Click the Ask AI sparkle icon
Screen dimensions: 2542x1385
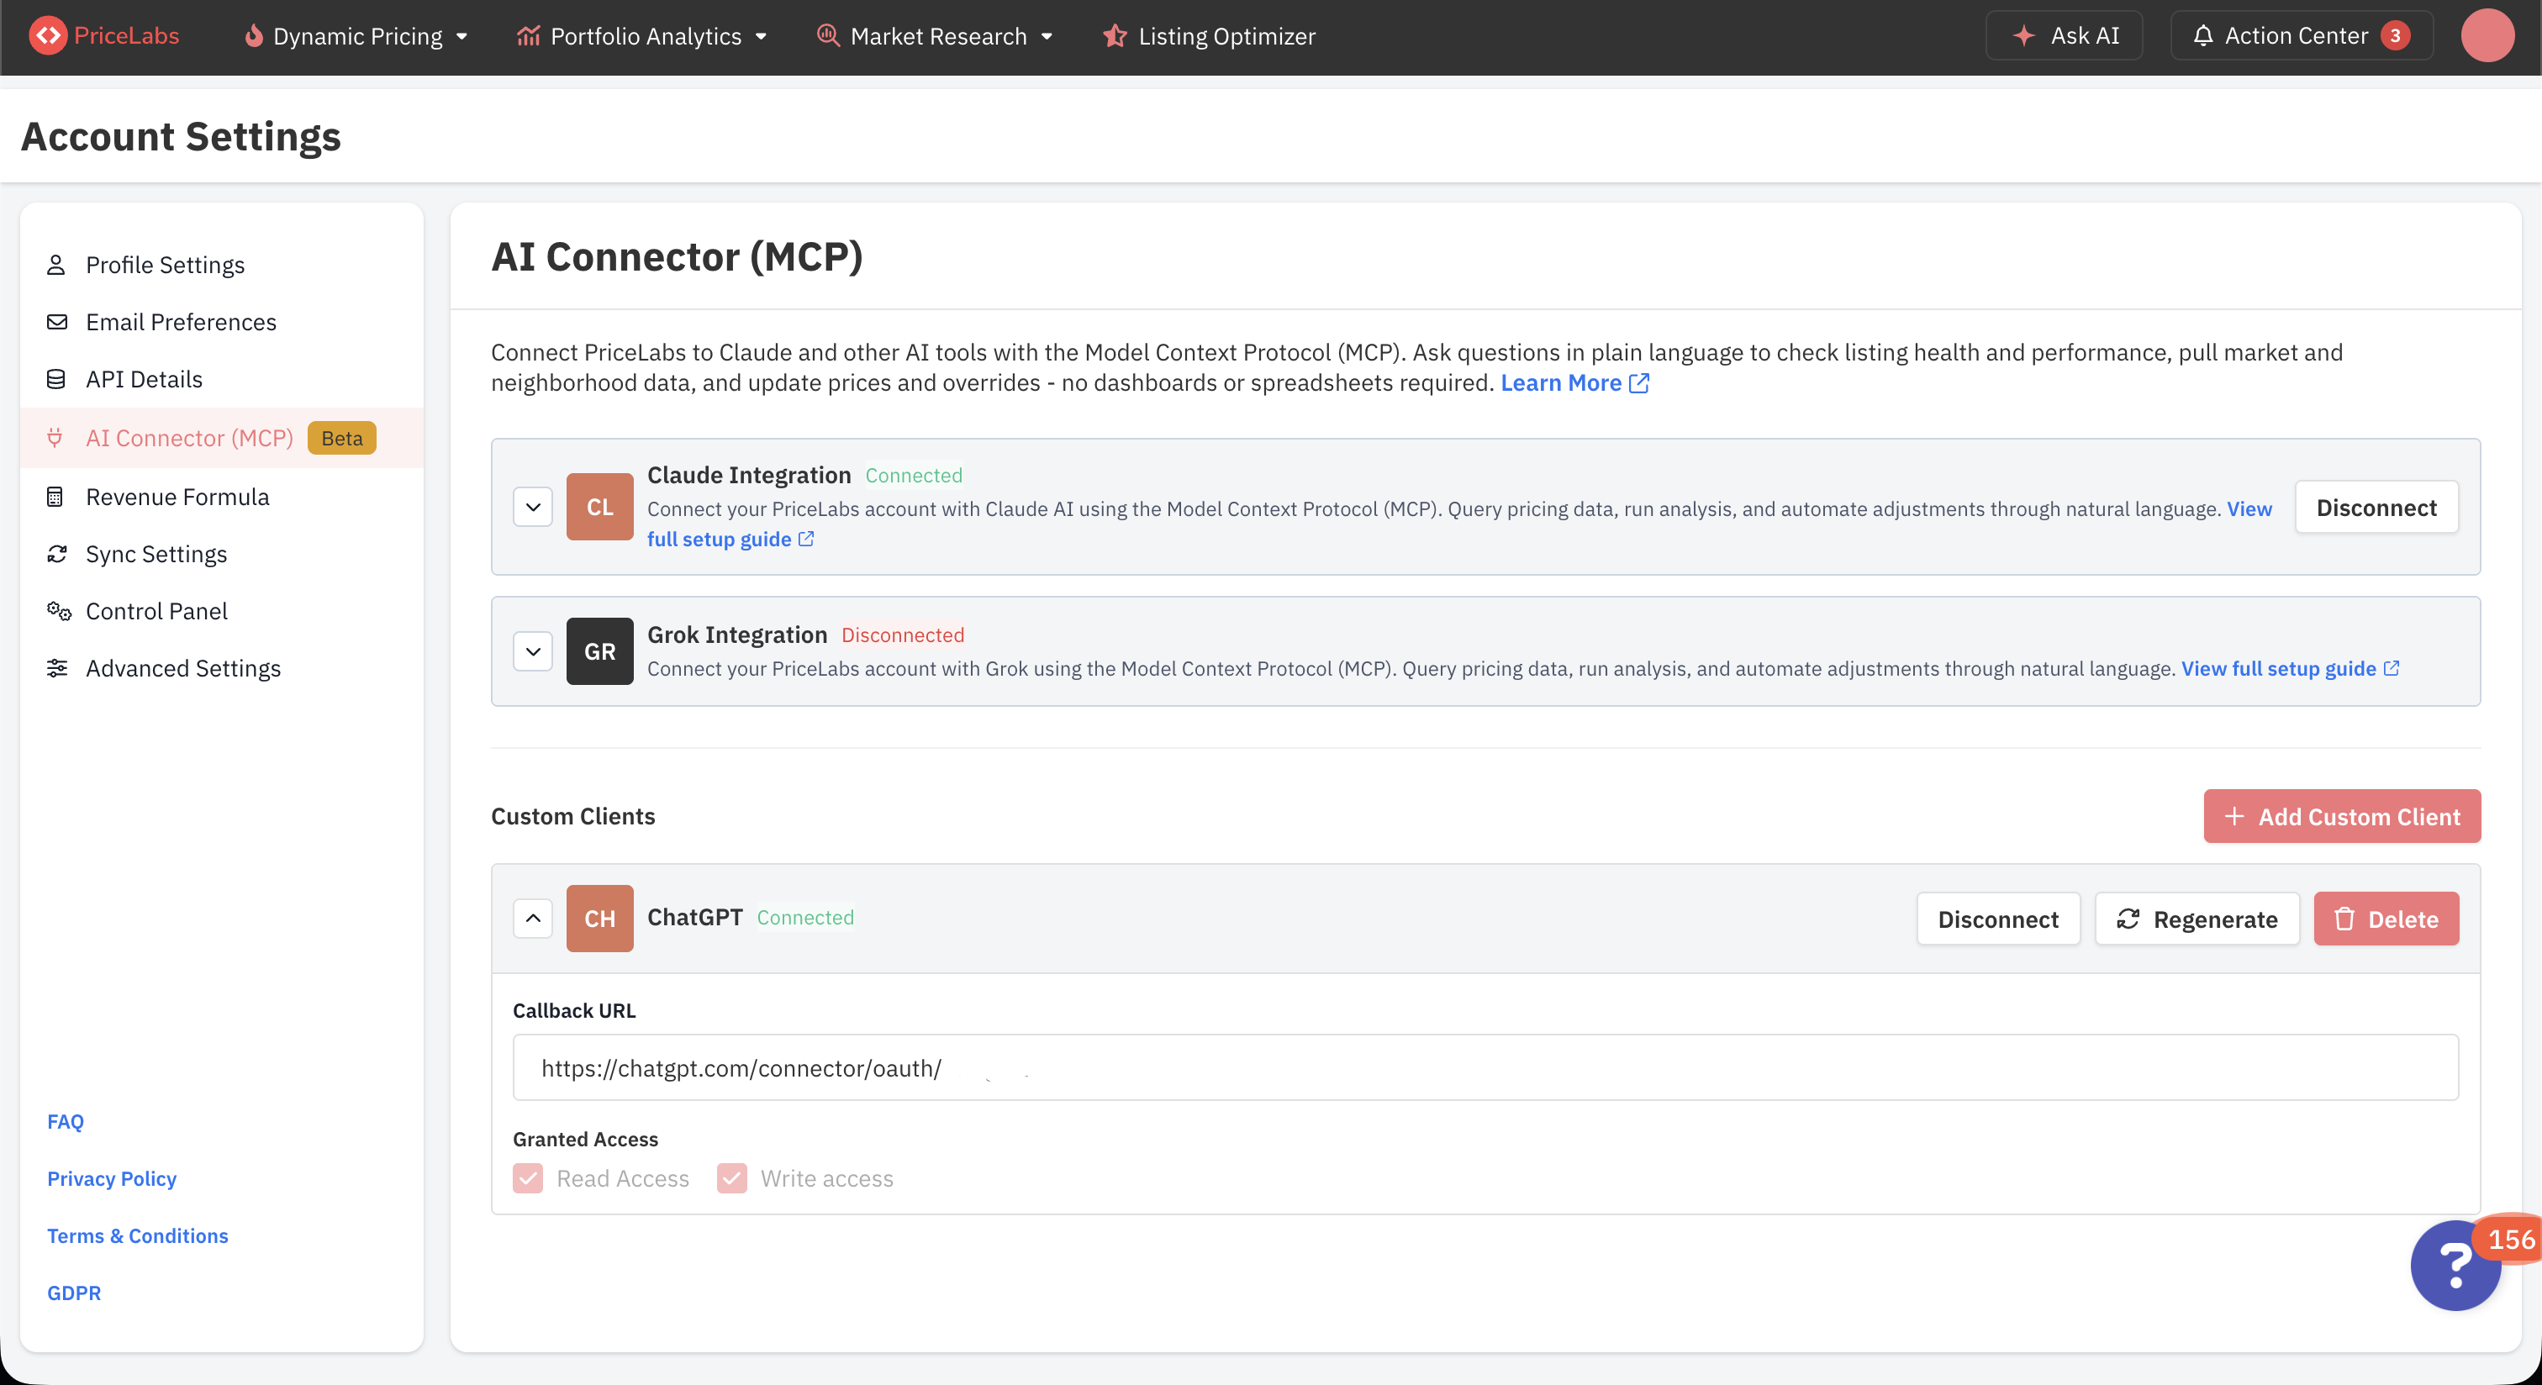2024,35
